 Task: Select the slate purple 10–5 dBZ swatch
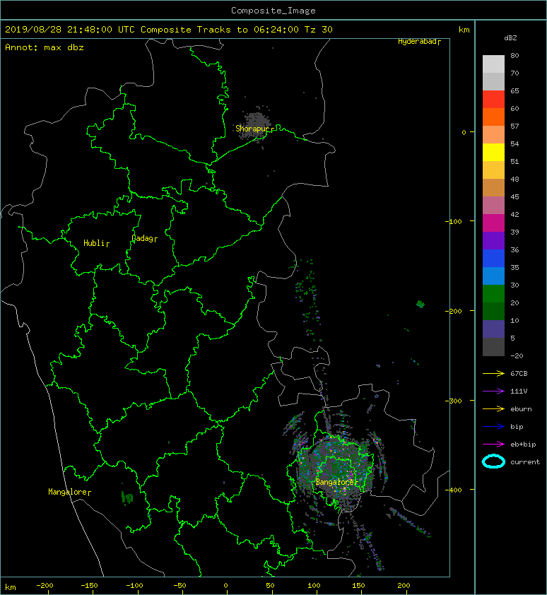[493, 329]
